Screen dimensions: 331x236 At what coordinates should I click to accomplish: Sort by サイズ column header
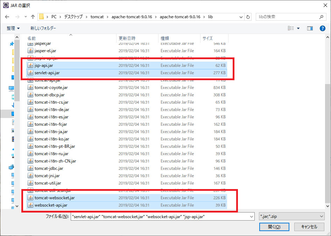point(214,38)
